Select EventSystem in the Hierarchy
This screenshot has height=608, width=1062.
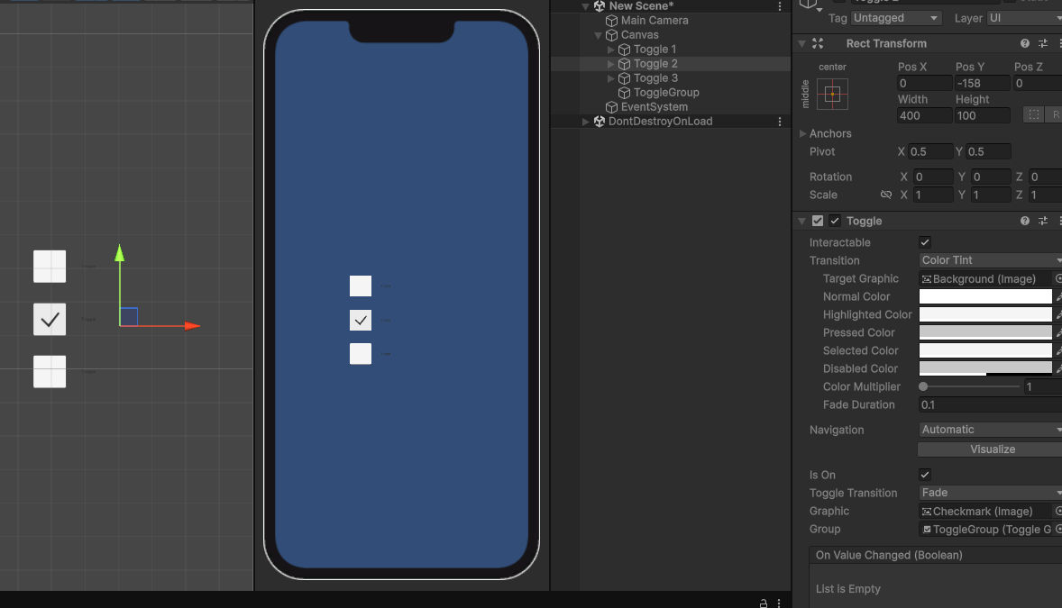tap(655, 107)
